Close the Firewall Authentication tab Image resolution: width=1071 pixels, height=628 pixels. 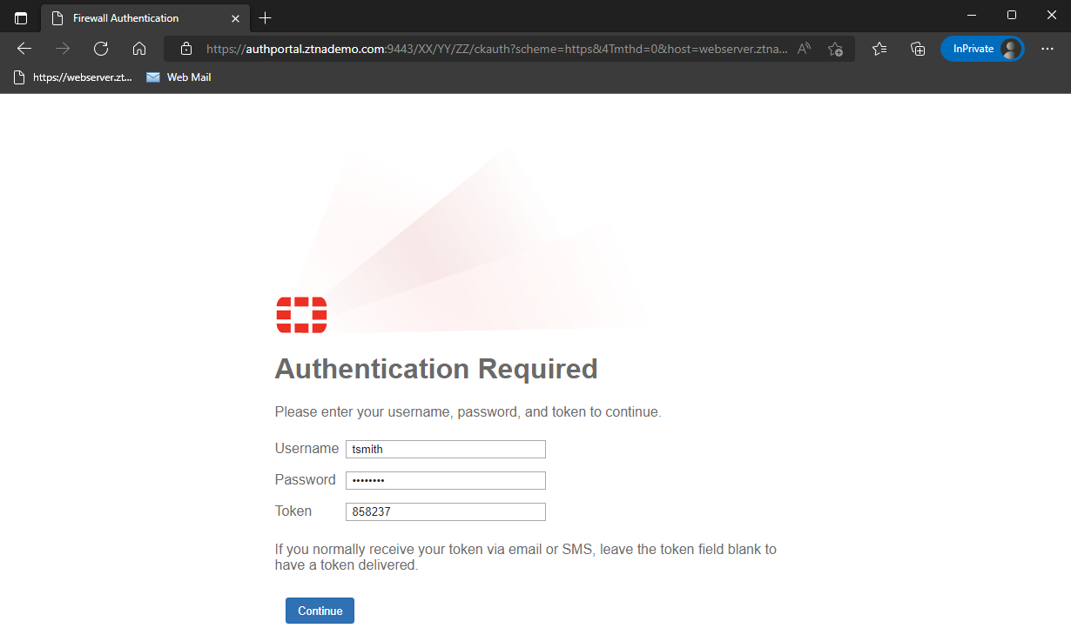tap(235, 18)
